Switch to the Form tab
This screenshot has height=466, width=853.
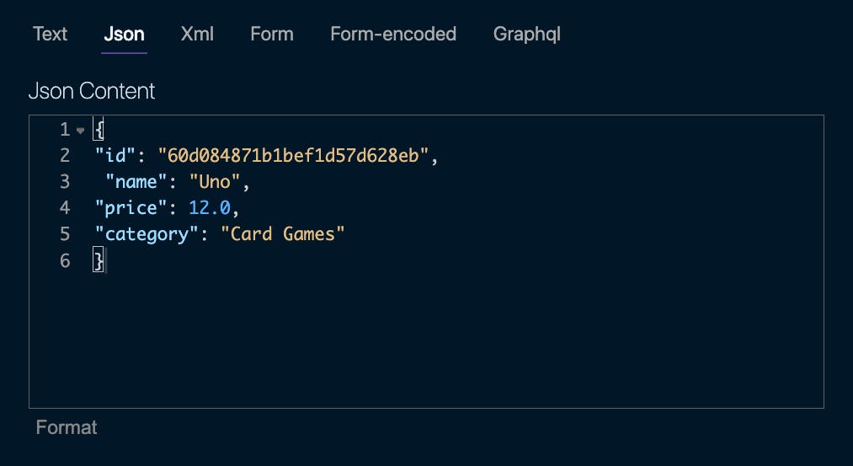coord(272,34)
